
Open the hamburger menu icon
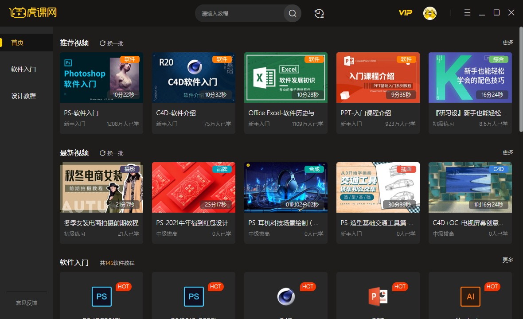(x=467, y=13)
